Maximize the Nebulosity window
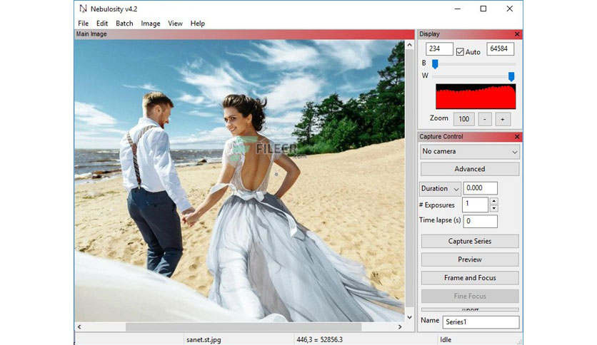The height and width of the screenshot is (345, 597). (x=483, y=9)
